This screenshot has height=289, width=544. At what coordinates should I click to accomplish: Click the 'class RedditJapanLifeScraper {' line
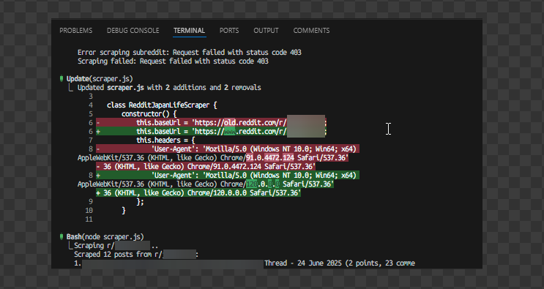coord(162,105)
